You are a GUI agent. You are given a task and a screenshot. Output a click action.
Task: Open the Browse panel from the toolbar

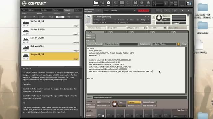click(x=96, y=4)
